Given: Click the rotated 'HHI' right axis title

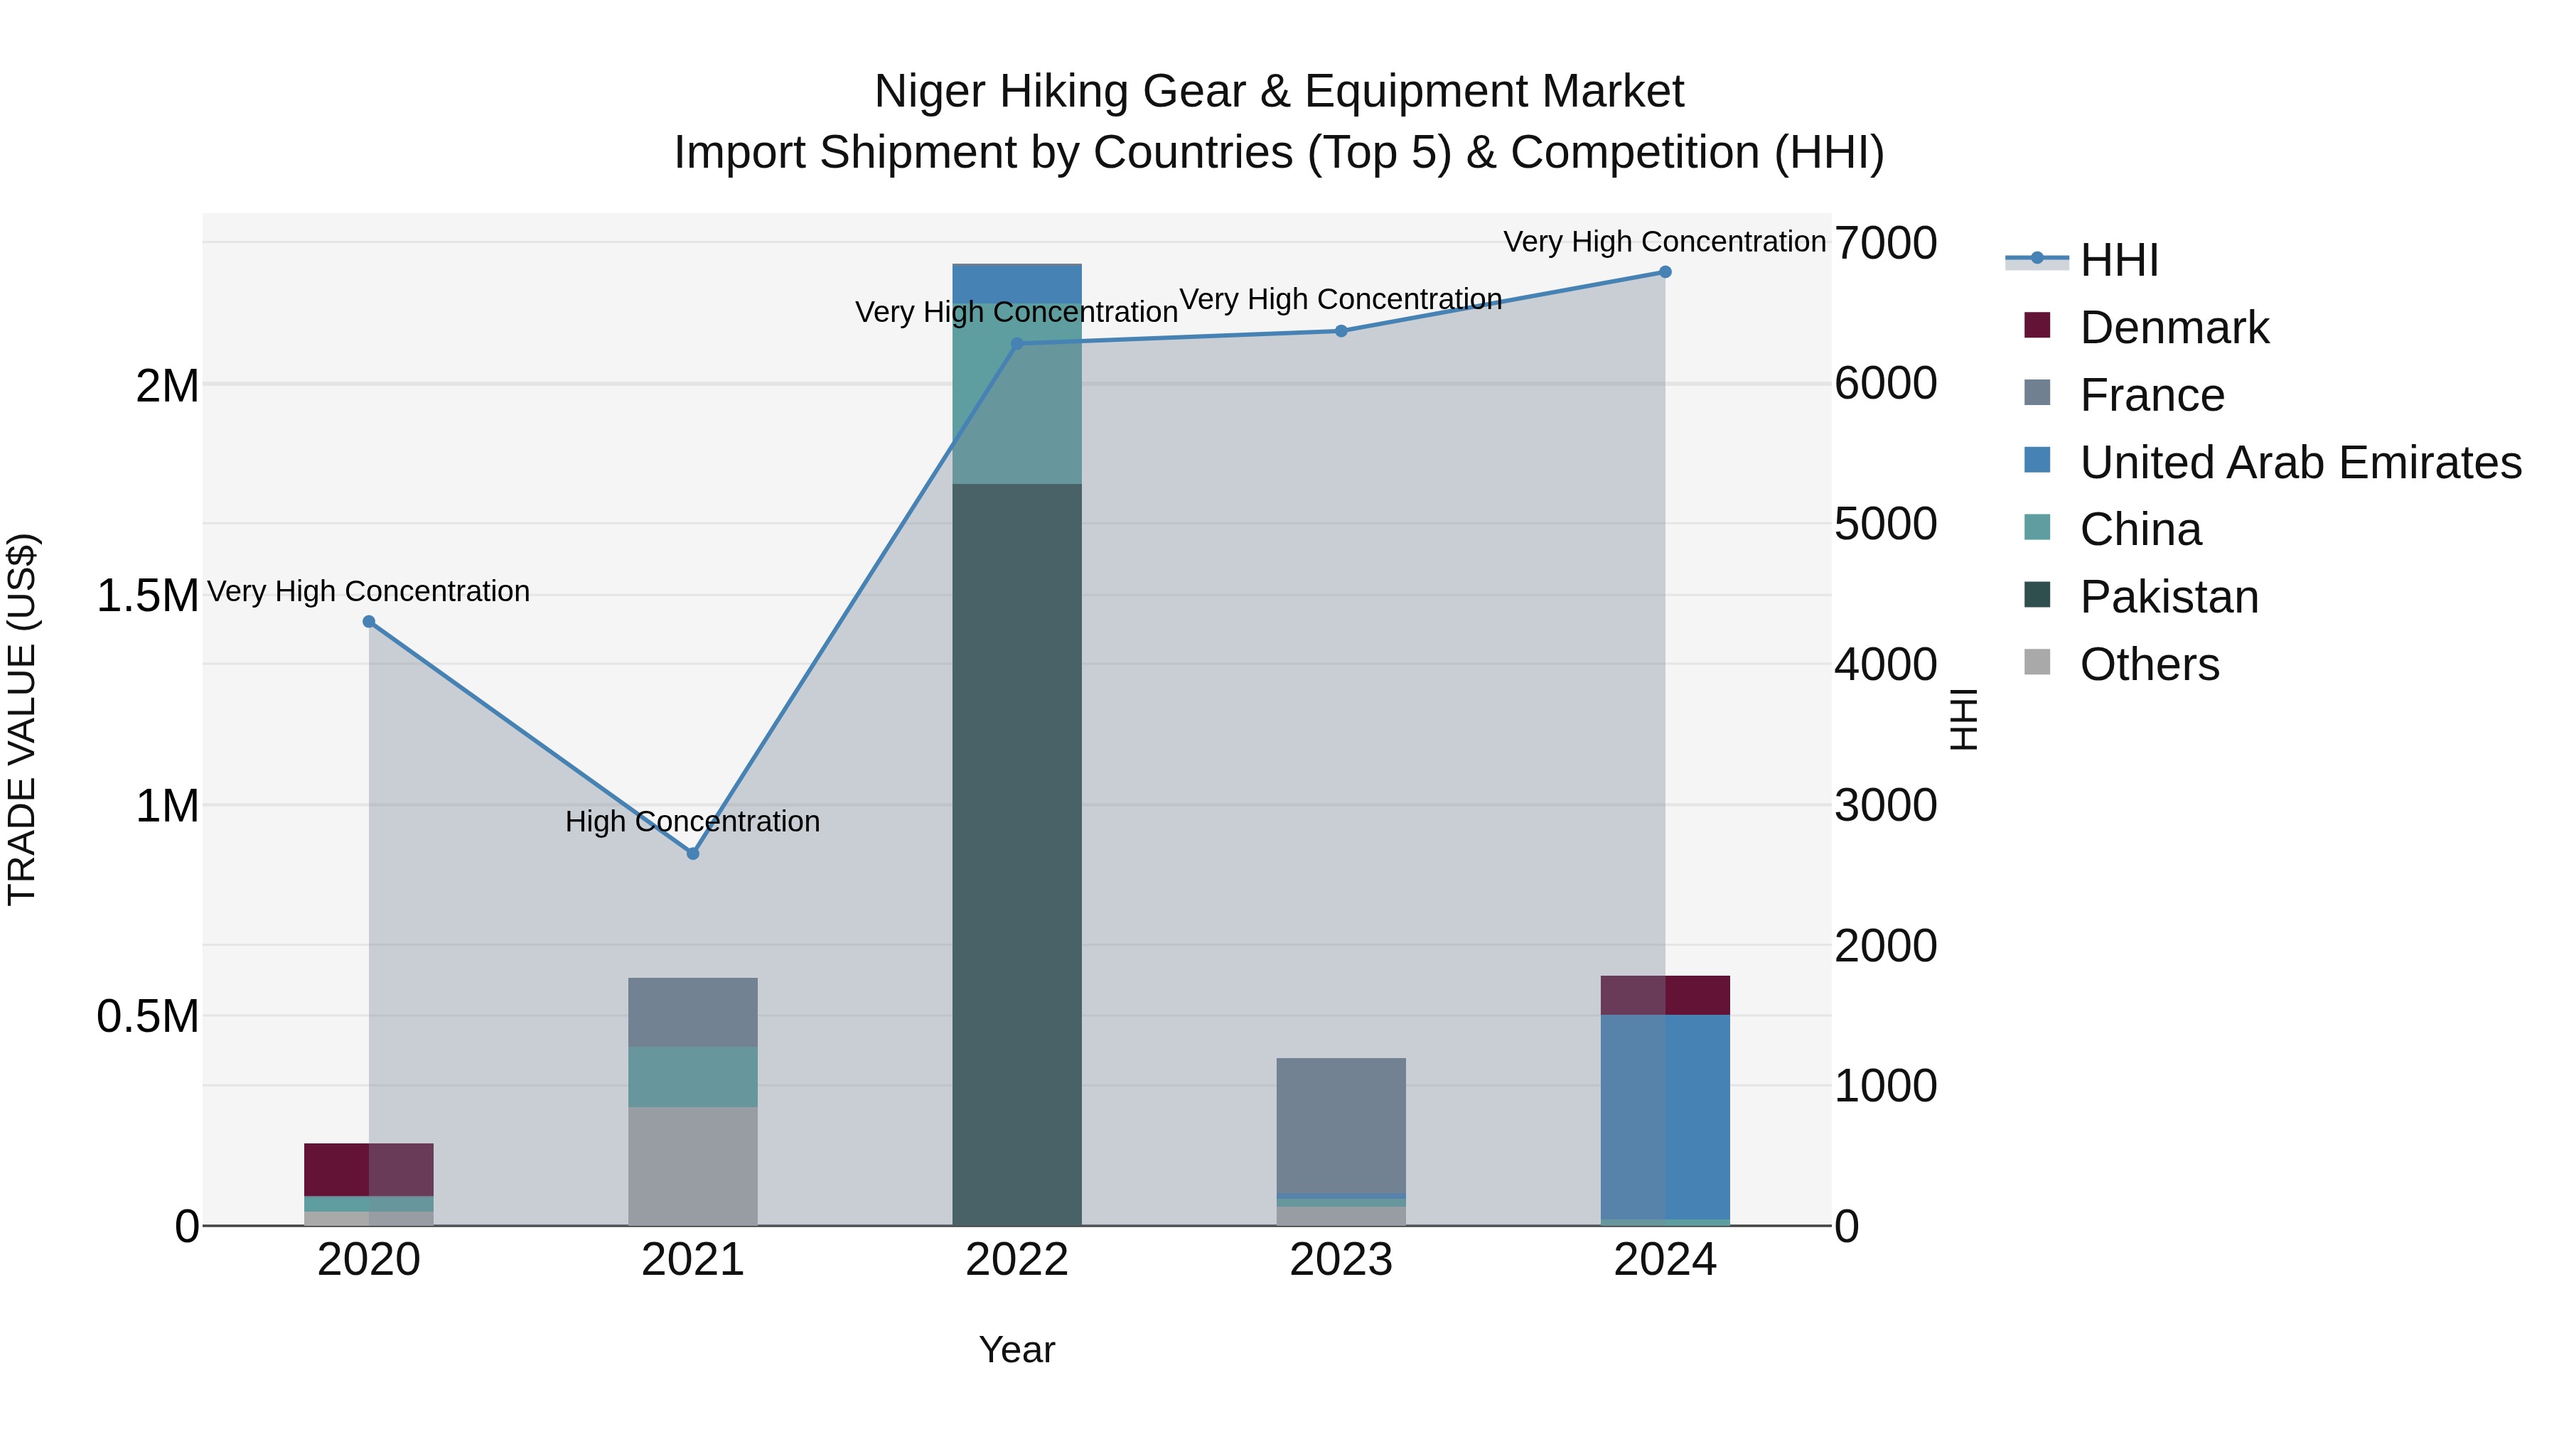Looking at the screenshot, I should [x=1964, y=719].
